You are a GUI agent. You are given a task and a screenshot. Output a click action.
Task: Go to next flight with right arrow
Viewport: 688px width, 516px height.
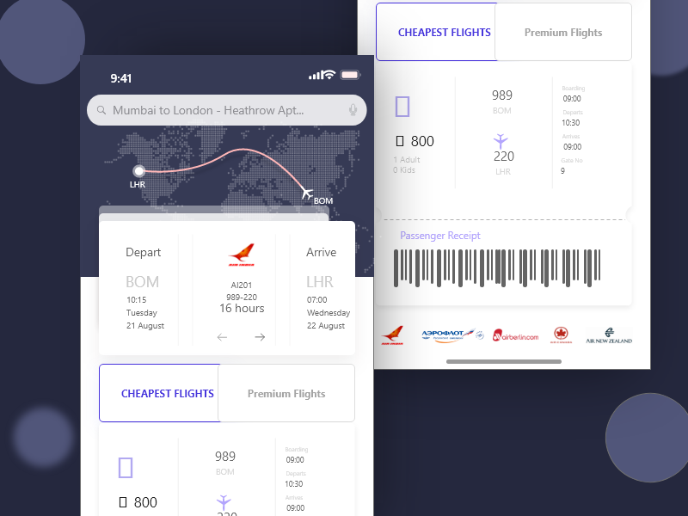260,337
